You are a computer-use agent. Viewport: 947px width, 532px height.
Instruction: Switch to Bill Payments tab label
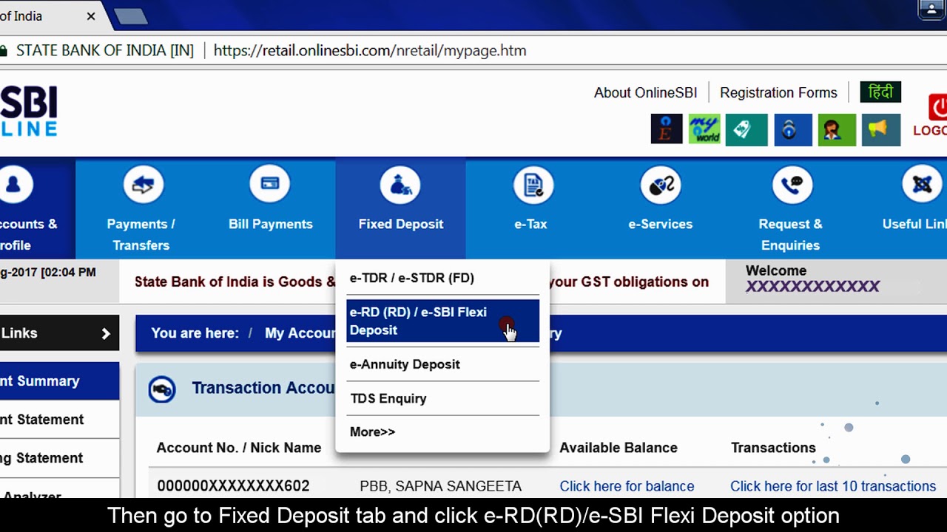pos(271,224)
